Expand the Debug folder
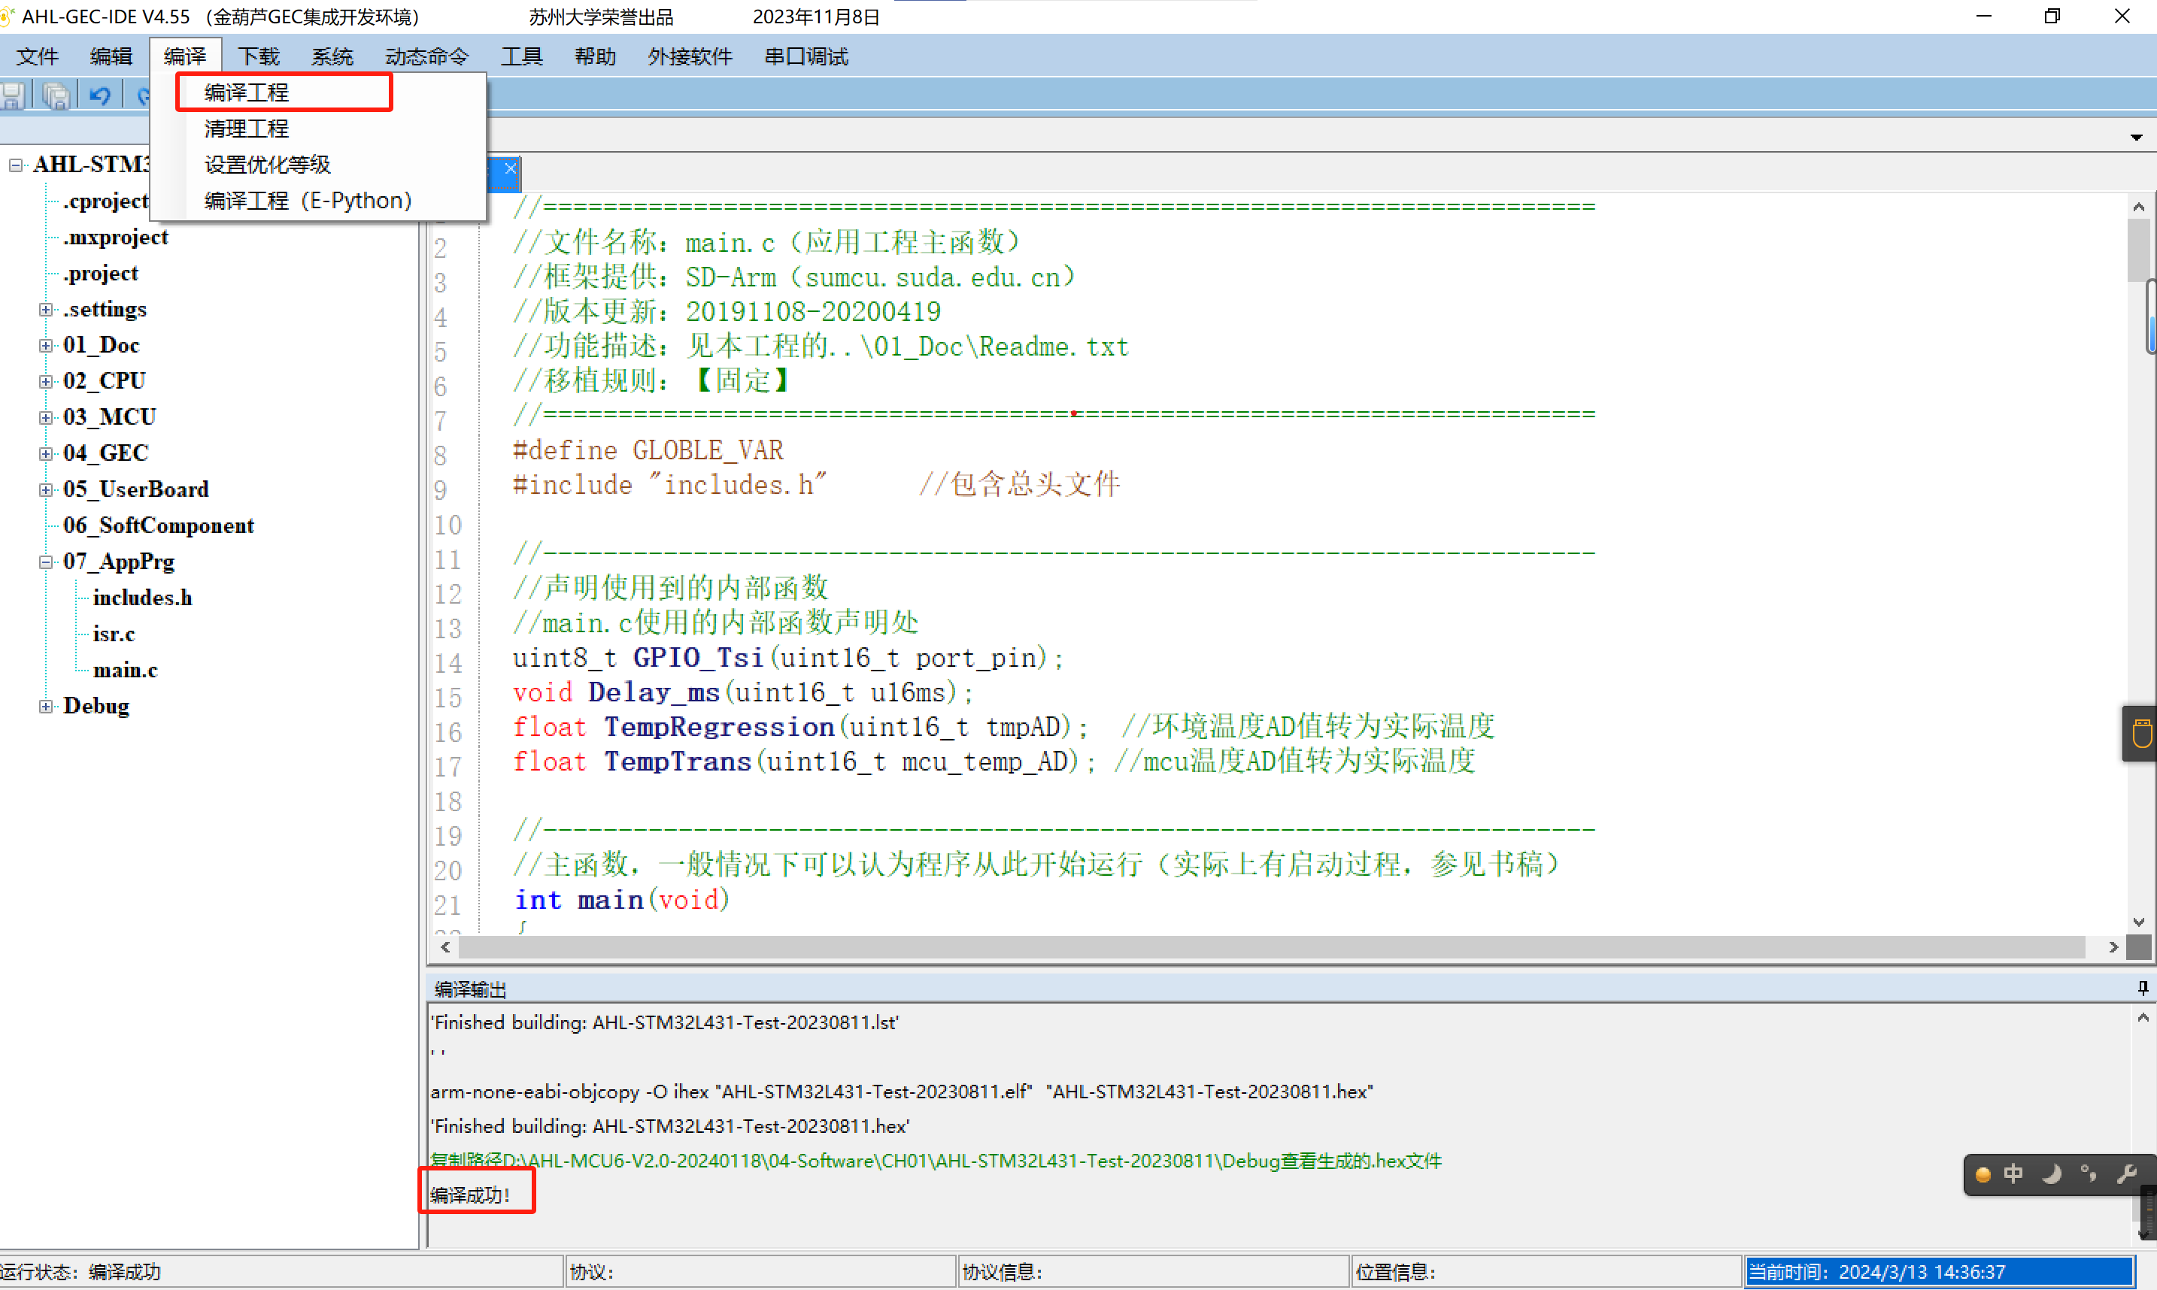 pyautogui.click(x=46, y=706)
